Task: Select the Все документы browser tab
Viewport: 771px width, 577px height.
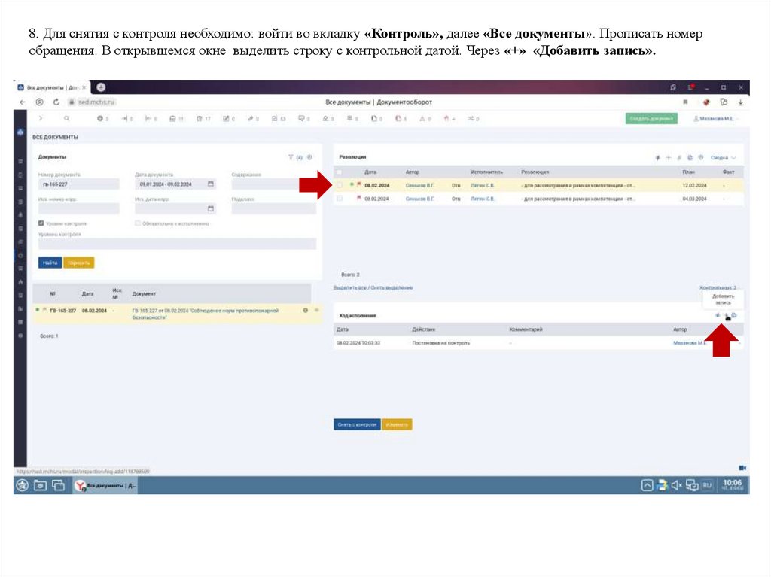Action: click(47, 87)
